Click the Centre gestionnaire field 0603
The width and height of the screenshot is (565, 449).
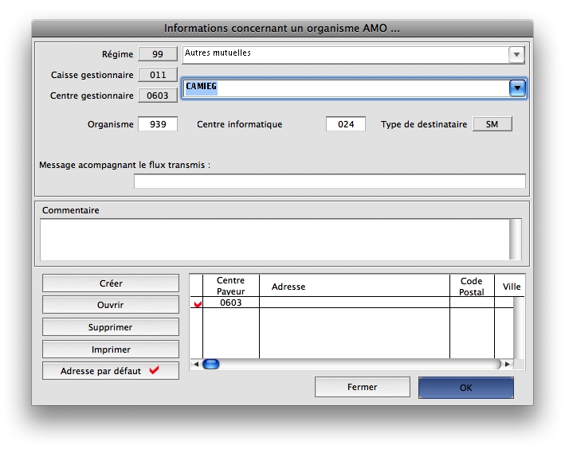coord(158,96)
